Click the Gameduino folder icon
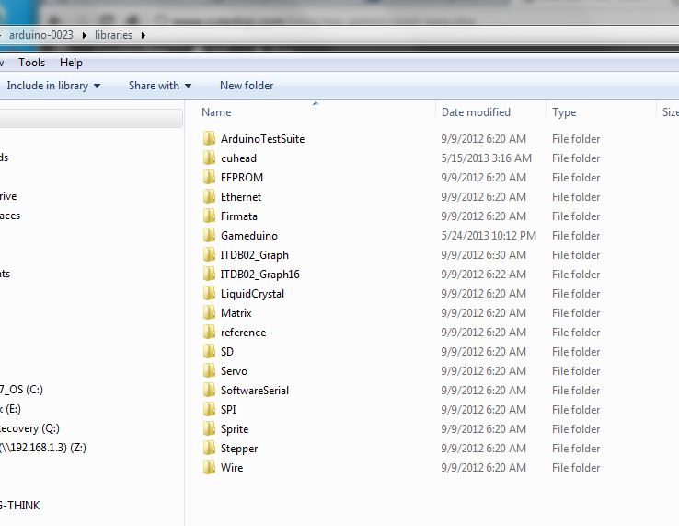Viewport: 679px width, 526px height. (x=209, y=236)
